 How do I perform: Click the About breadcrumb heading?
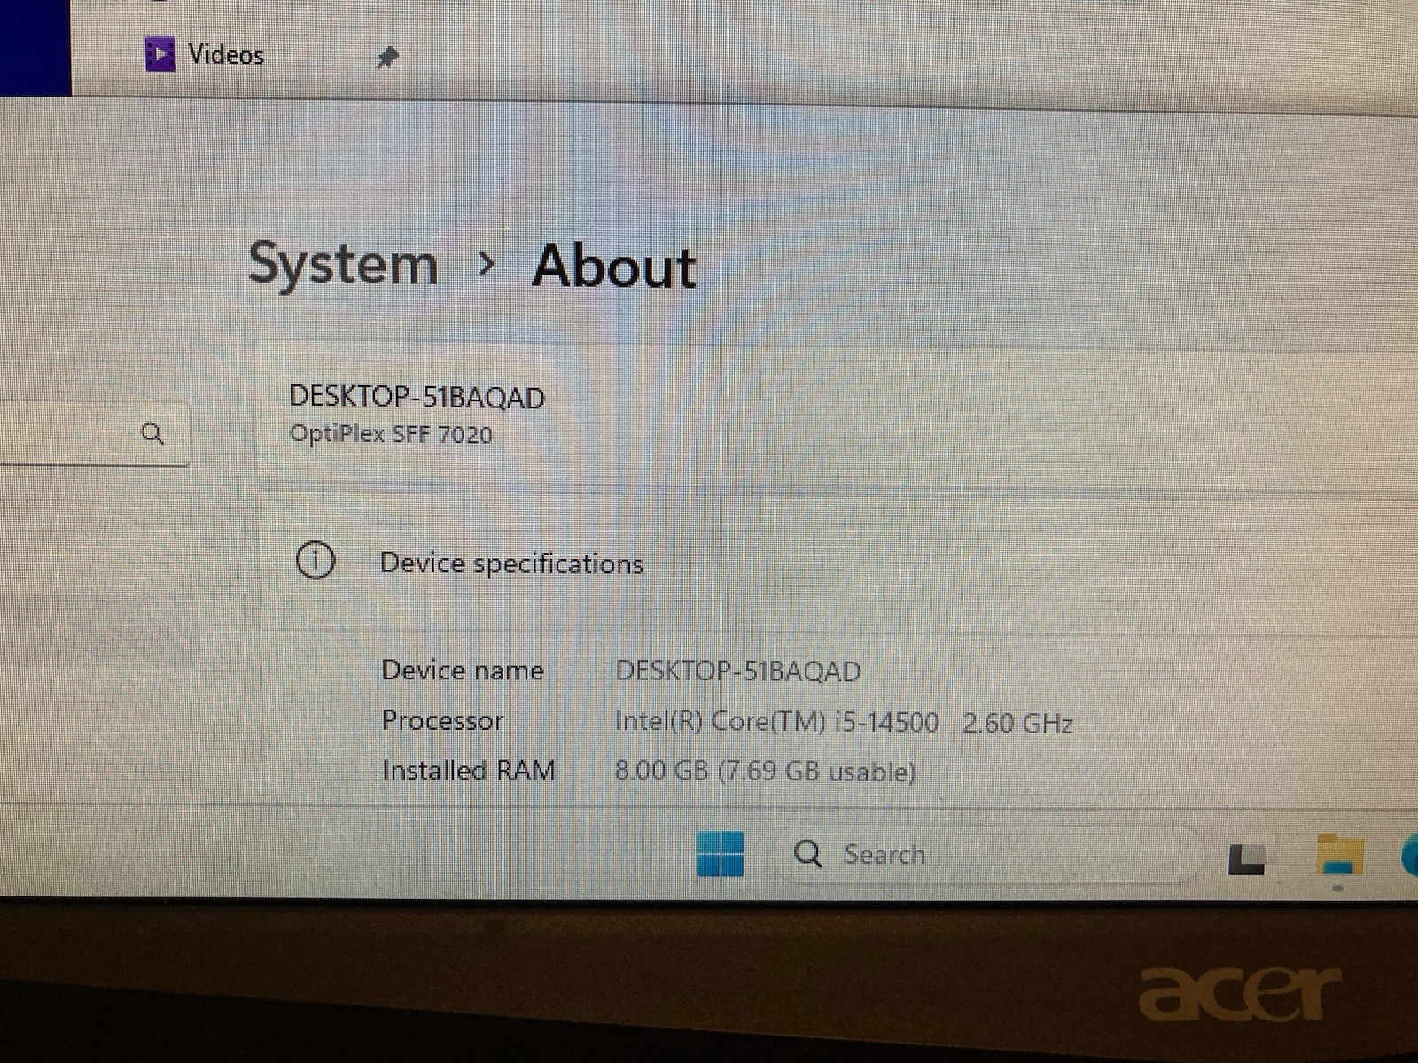point(614,266)
